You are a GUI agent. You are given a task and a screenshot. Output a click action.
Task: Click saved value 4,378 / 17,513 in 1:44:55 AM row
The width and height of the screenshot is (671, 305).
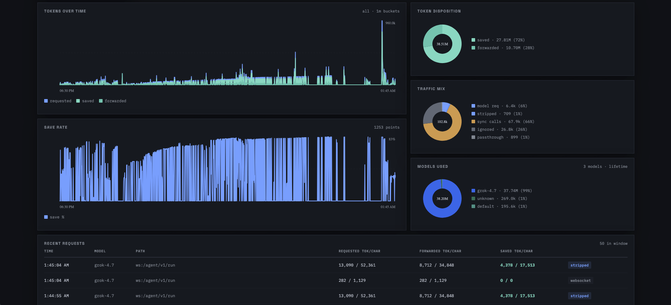(517, 296)
